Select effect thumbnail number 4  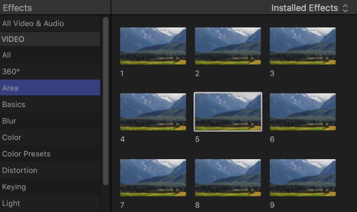(153, 111)
